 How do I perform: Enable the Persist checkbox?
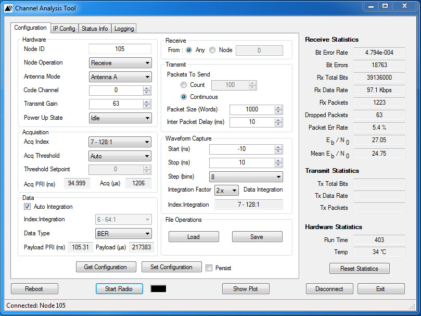point(209,268)
